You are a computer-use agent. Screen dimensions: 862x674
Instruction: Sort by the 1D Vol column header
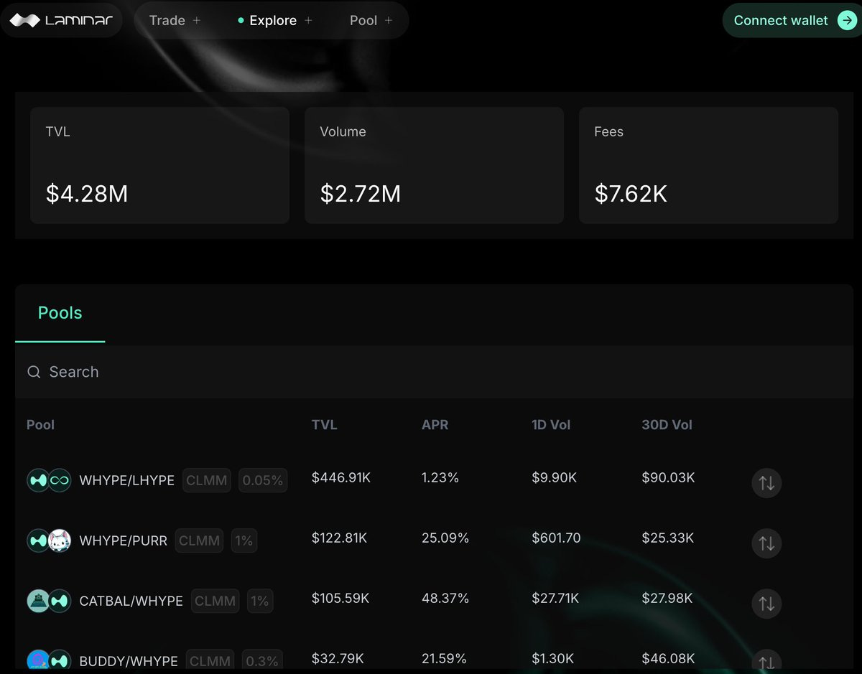[551, 425]
